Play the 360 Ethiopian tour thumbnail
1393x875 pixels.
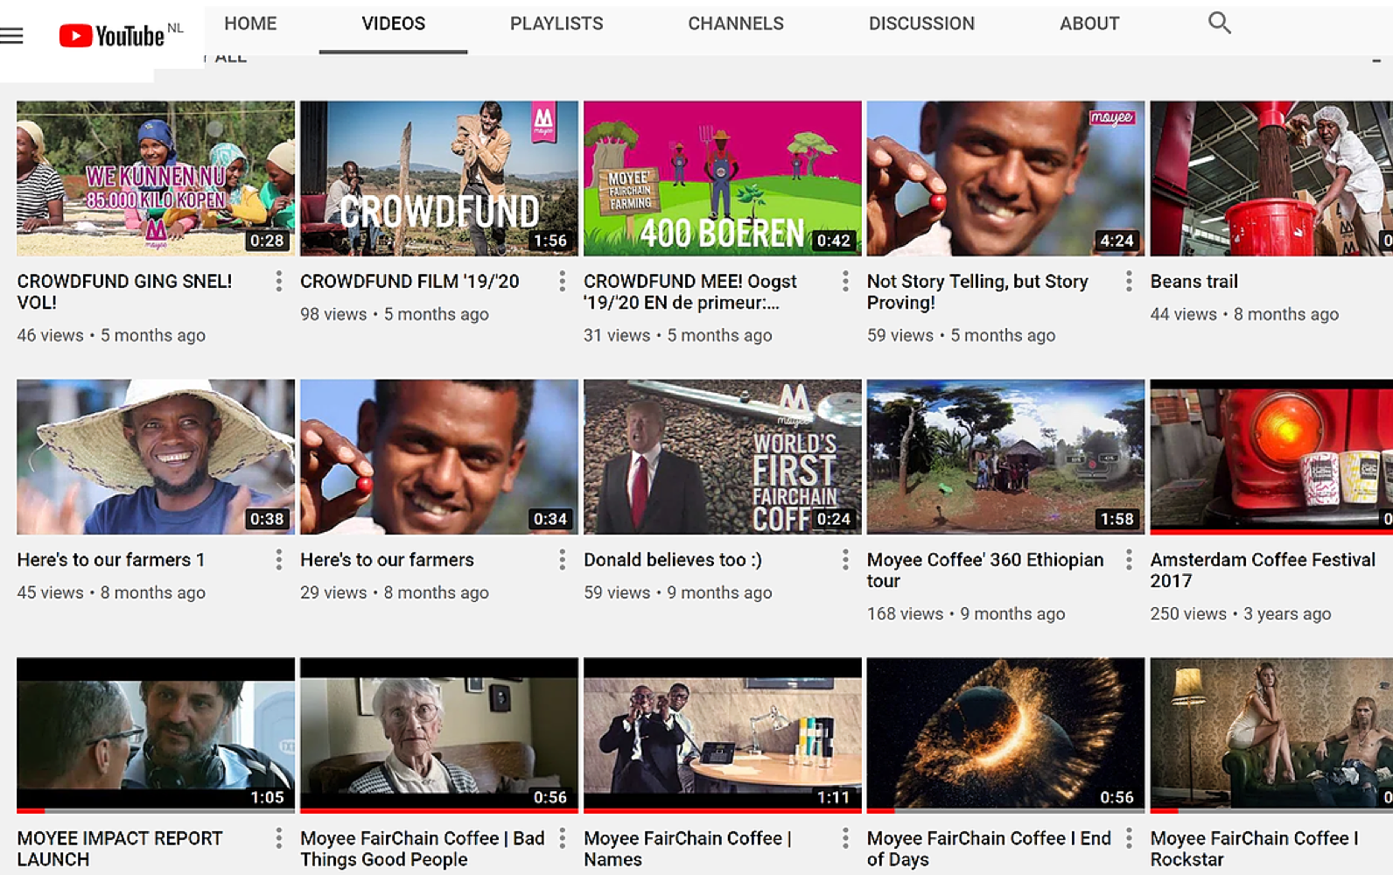[1005, 457]
